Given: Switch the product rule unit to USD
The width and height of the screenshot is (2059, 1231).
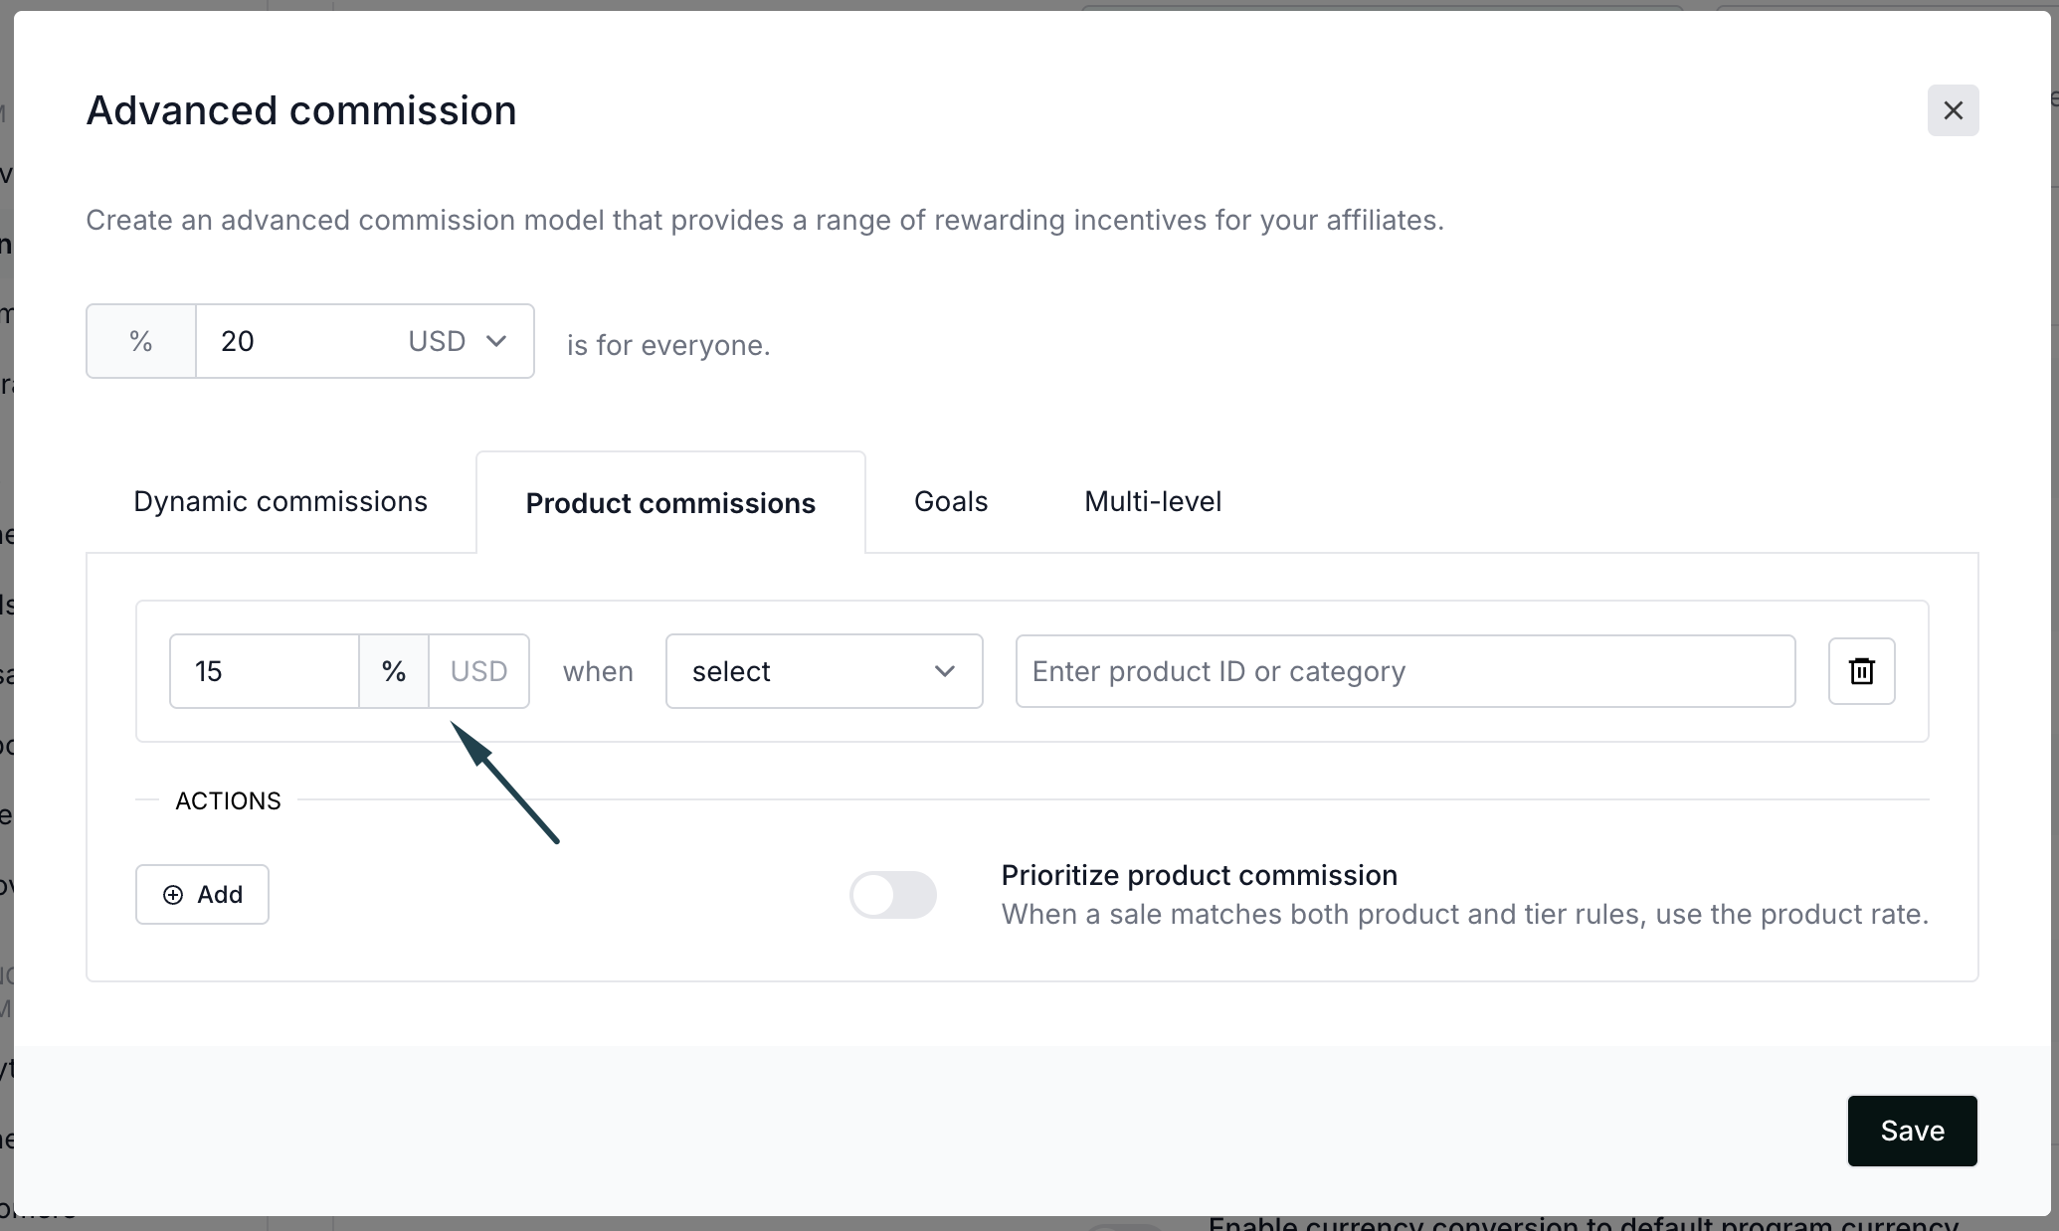Looking at the screenshot, I should (478, 671).
